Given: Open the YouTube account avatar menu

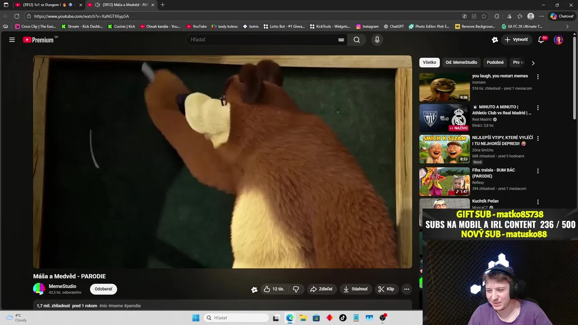Looking at the screenshot, I should (x=559, y=40).
